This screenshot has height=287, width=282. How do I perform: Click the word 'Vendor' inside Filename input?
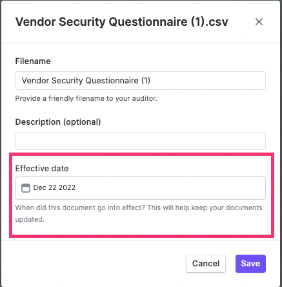[x=35, y=81]
